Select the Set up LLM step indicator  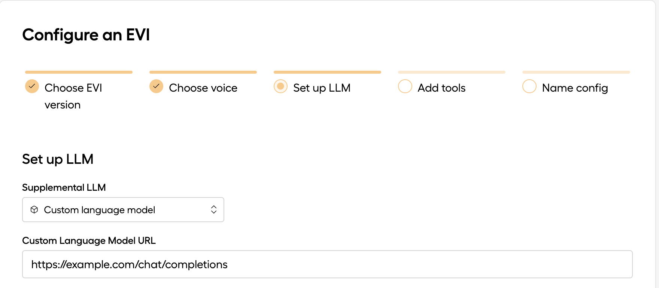[322, 88]
